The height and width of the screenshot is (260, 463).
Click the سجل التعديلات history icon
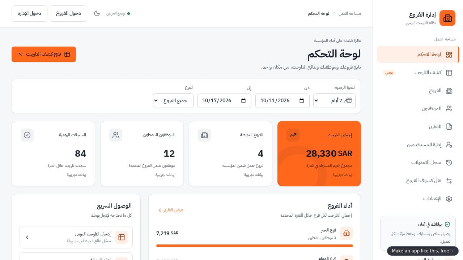tap(449, 162)
